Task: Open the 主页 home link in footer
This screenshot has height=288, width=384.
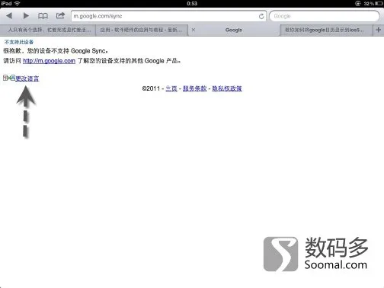Action: 171,88
